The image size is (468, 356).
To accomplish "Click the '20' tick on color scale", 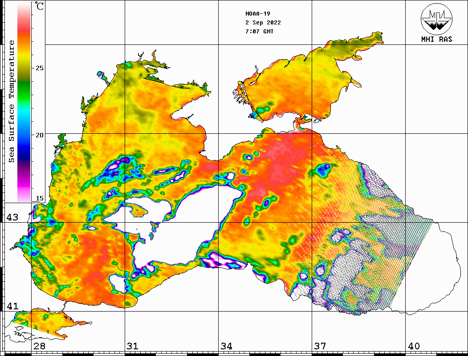I will [x=39, y=135].
